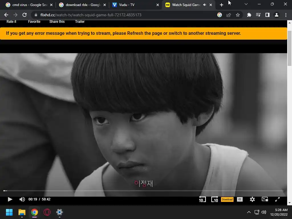The image size is (292, 219).
Task: Add show to Favorite
Action: 34,22
